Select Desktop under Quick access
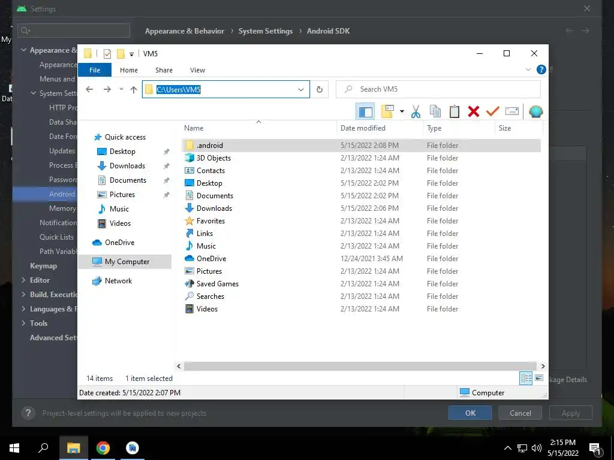614x460 pixels. click(122, 152)
